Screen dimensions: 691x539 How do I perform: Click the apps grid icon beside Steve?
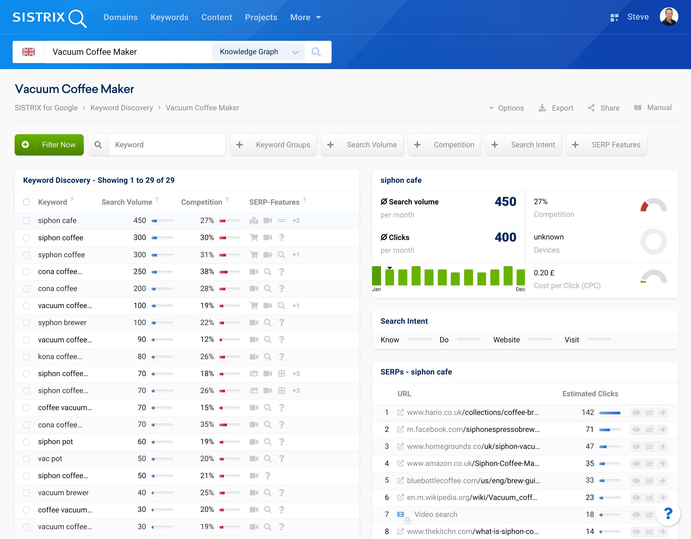(x=614, y=18)
